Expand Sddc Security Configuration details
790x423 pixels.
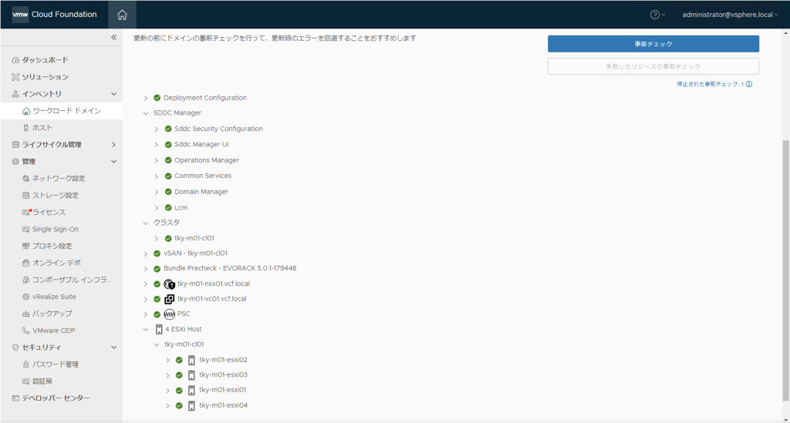click(156, 129)
